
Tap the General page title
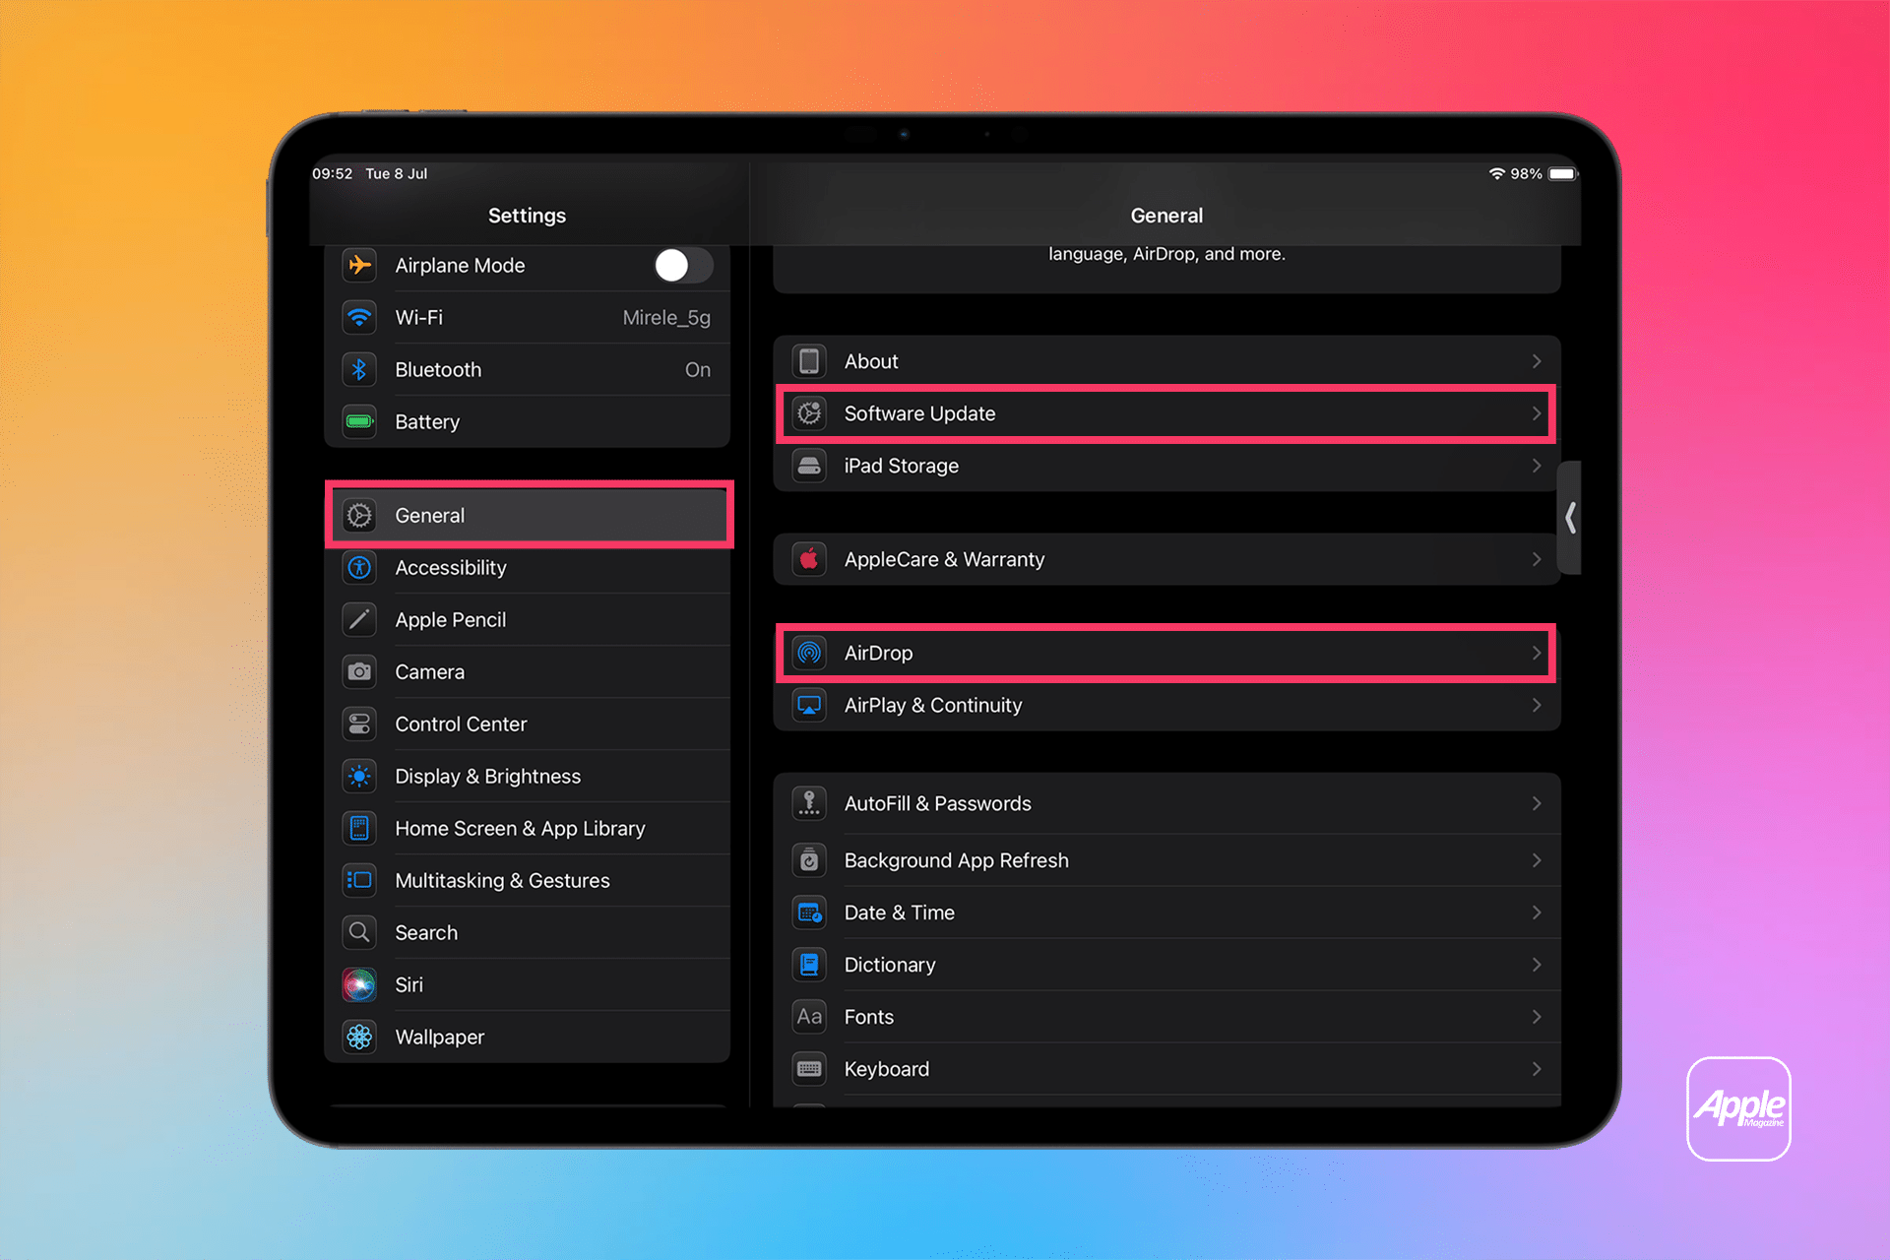pos(1166,216)
